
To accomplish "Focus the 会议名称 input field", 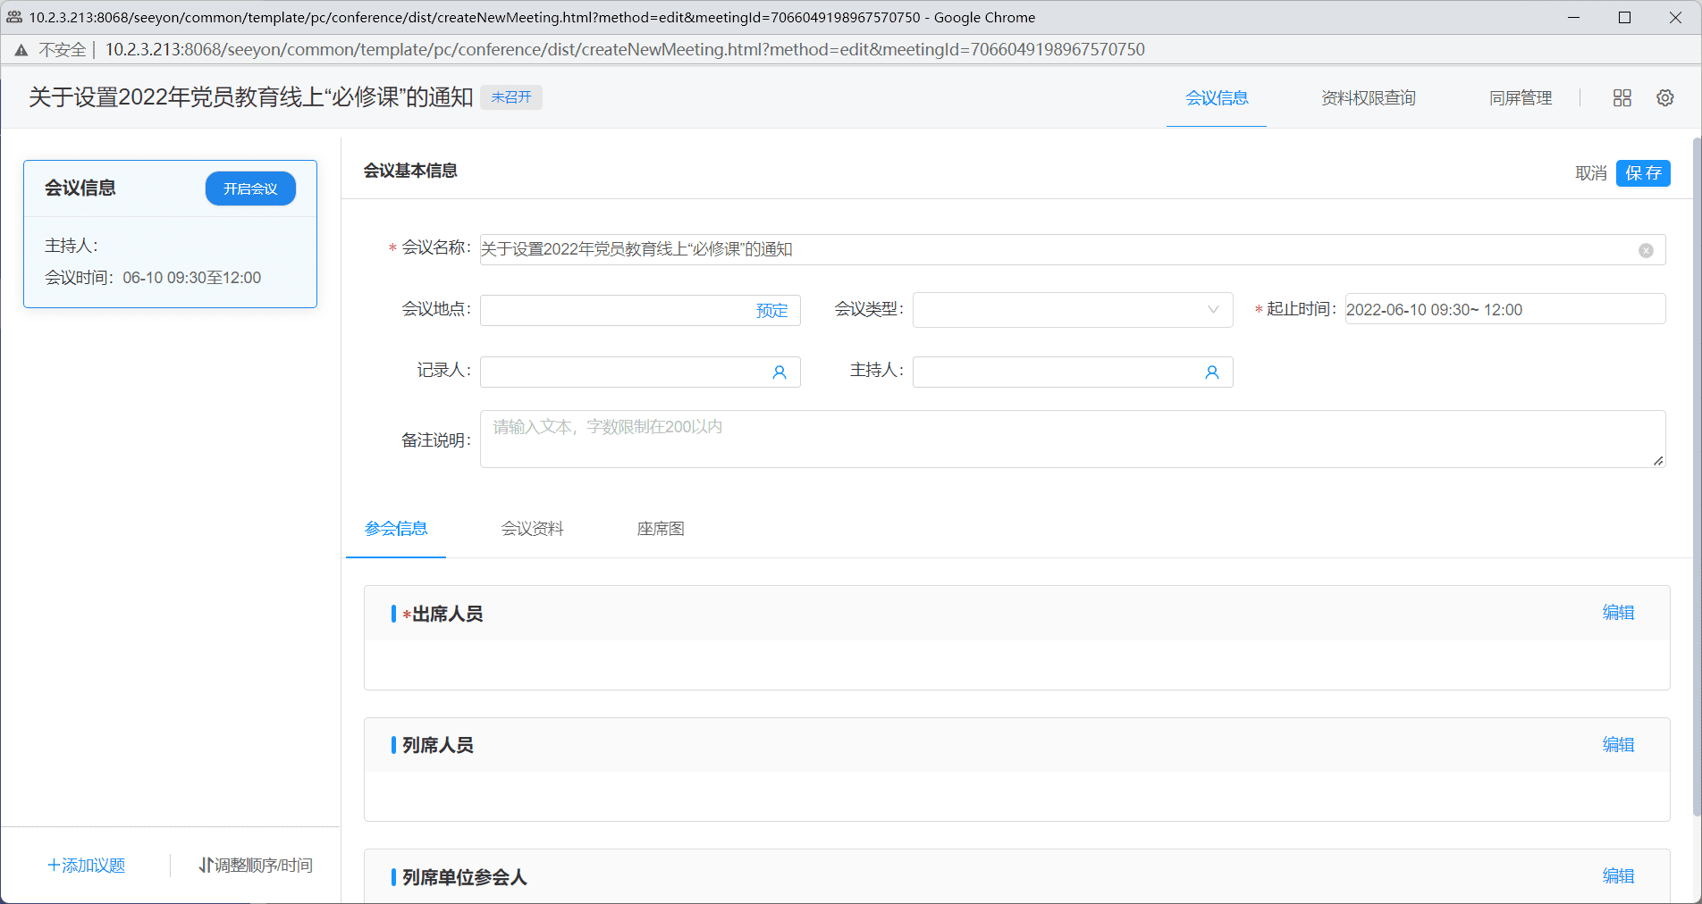I will pyautogui.click(x=1073, y=250).
